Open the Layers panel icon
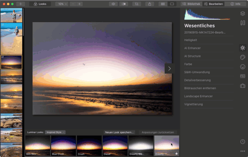Screen dimensions: 248x157 243,14
